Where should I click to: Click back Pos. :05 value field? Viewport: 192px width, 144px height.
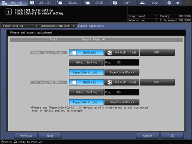[122, 92]
